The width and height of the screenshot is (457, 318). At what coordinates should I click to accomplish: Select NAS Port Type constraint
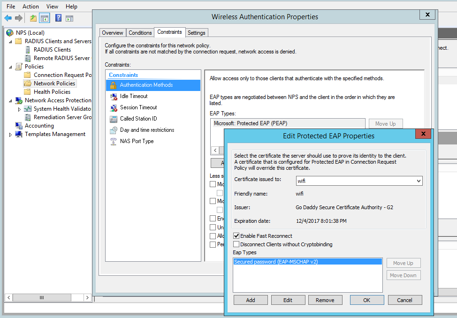click(137, 141)
